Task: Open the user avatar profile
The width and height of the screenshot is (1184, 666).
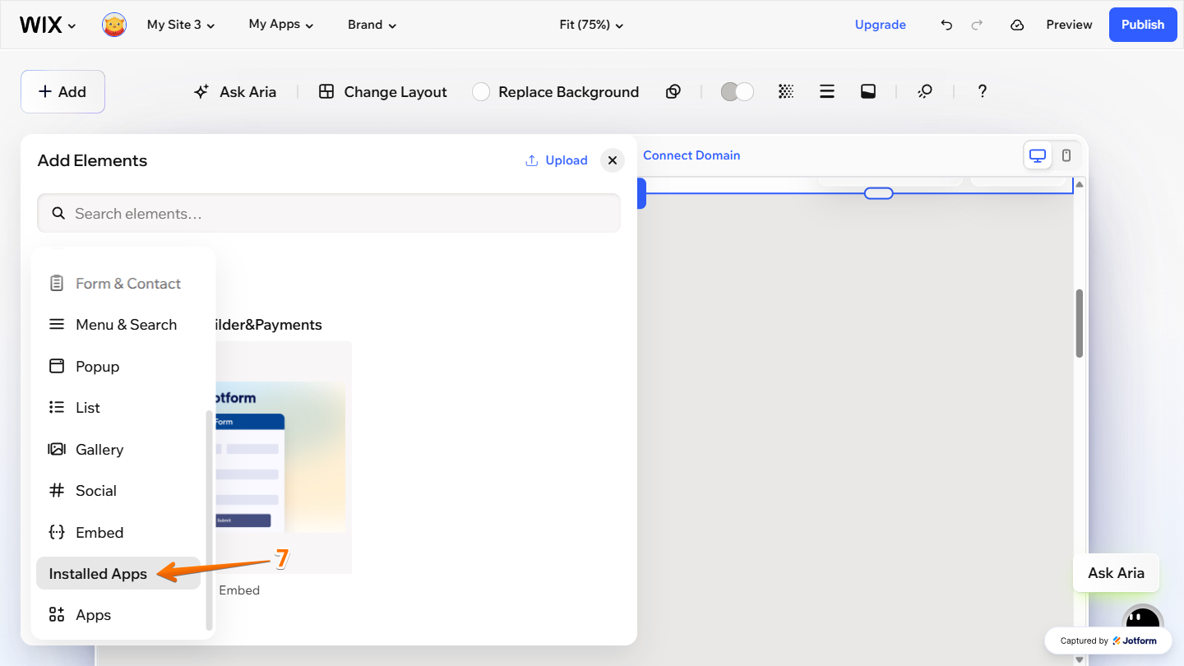Action: (x=114, y=25)
